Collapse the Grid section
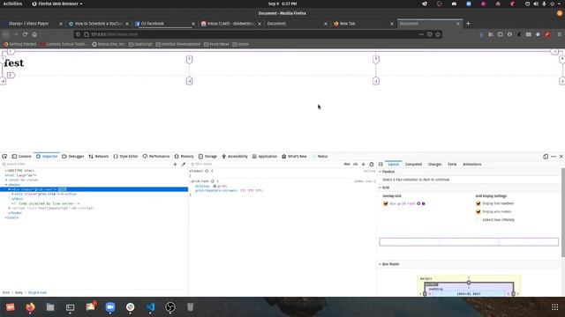 pos(380,188)
